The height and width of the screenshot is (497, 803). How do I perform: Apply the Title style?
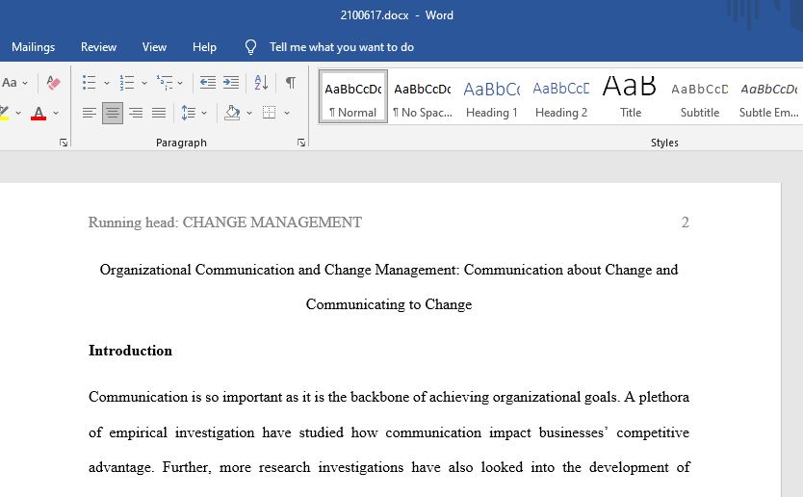click(x=631, y=97)
